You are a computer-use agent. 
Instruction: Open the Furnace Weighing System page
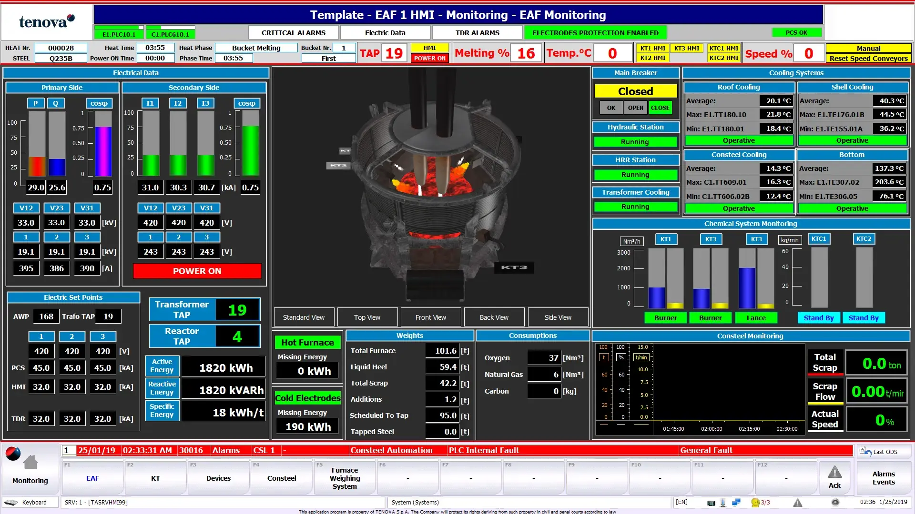coord(345,478)
